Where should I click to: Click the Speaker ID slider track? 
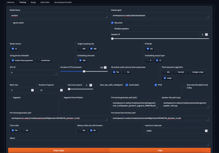coord(160,39)
